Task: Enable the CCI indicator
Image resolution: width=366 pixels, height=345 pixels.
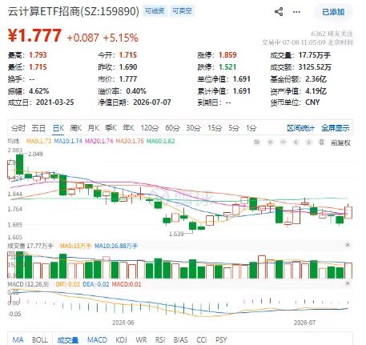Action: 202,340
